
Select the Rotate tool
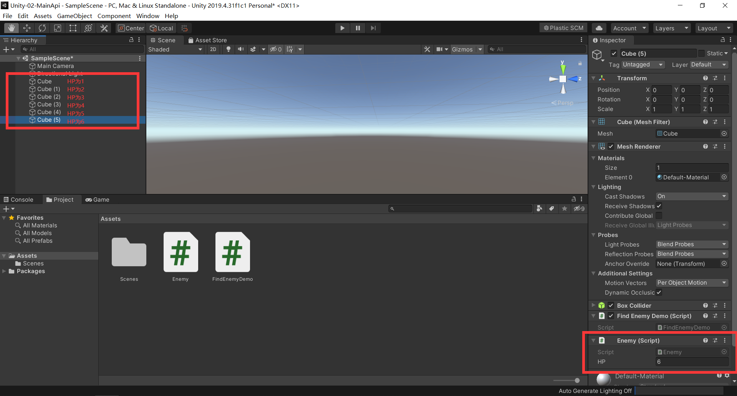42,28
